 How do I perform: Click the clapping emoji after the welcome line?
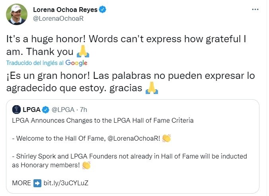166,138
